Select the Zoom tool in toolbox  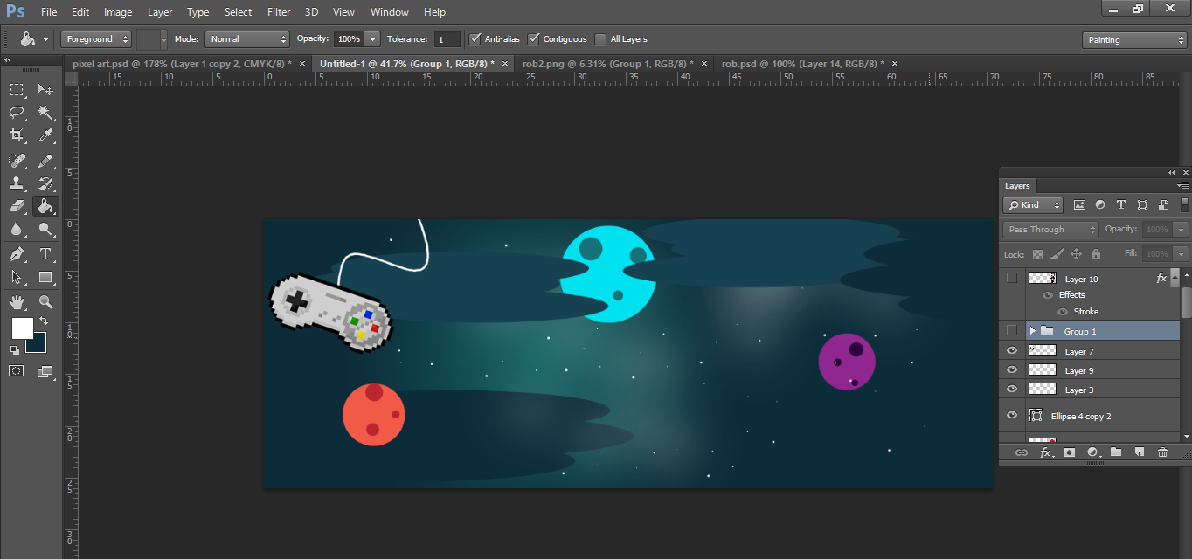tap(45, 302)
